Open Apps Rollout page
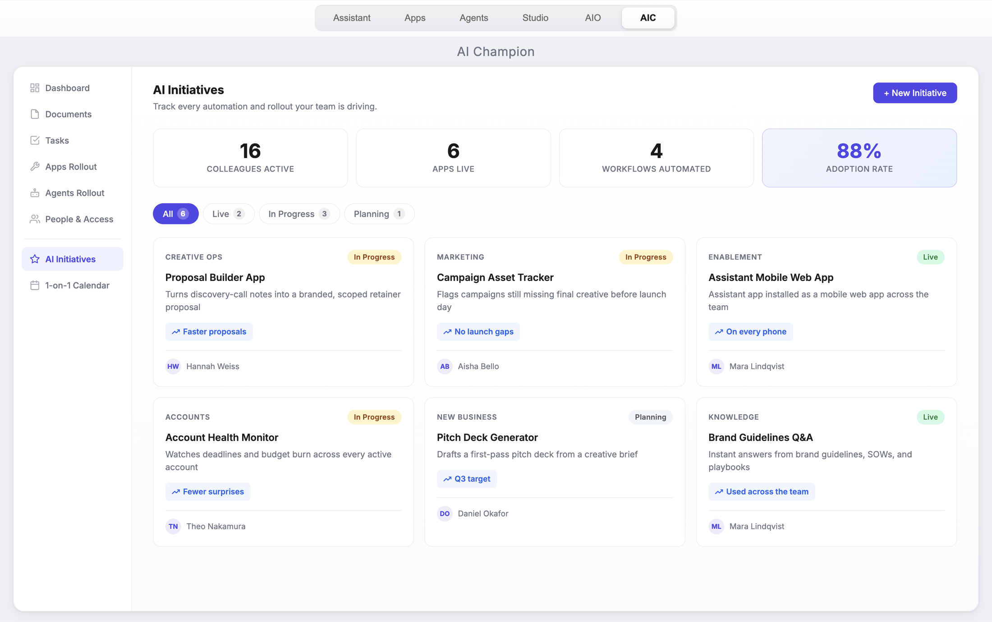This screenshot has width=992, height=622. 72,166
